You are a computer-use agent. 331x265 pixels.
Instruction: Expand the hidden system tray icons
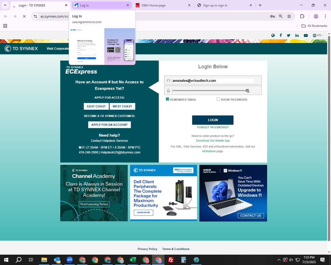279,260
